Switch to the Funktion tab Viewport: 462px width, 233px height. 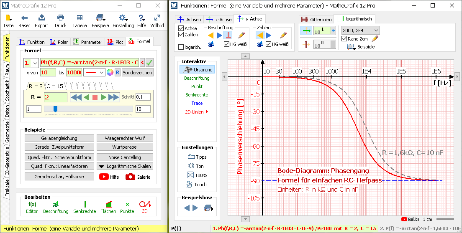[x=32, y=42]
